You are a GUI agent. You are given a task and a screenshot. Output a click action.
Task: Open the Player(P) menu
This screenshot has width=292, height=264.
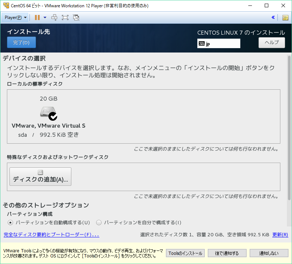point(15,17)
